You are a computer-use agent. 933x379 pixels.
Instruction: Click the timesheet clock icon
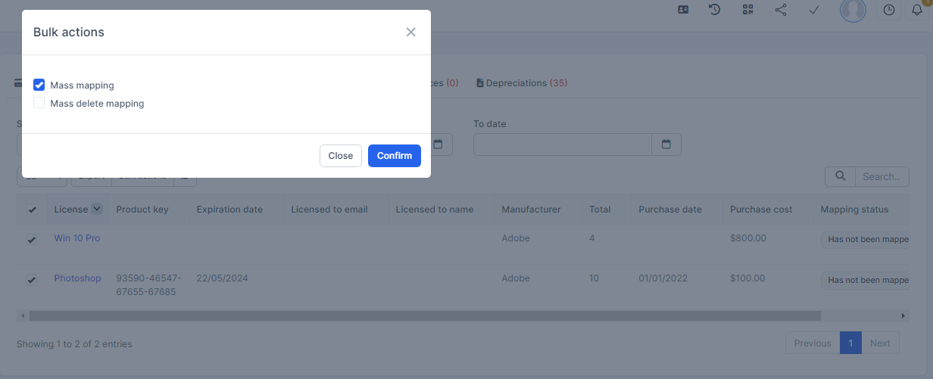coord(889,10)
